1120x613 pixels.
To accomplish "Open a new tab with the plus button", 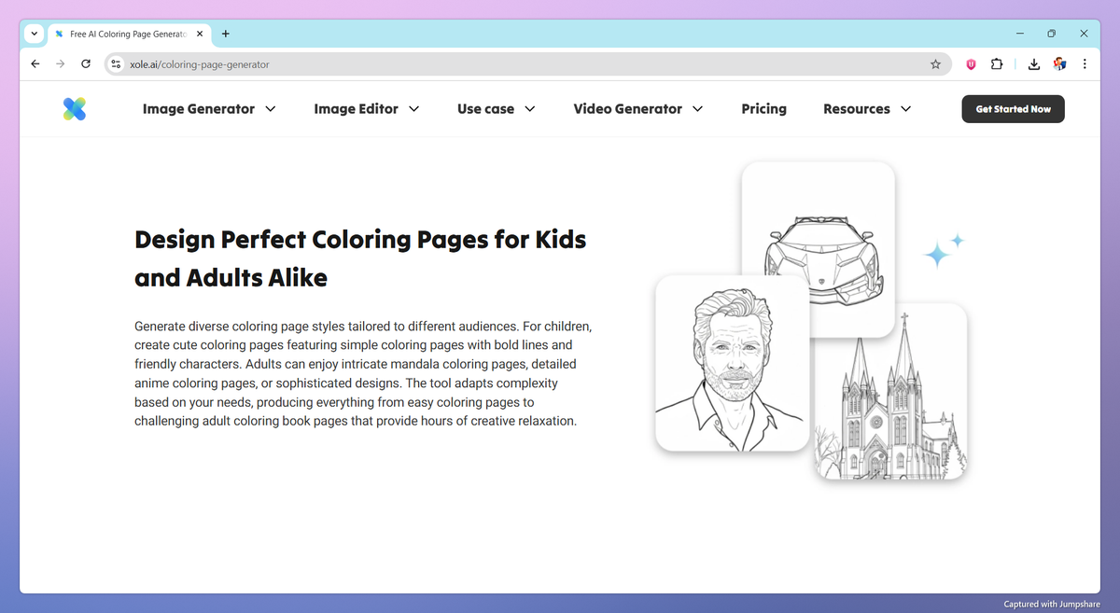I will coord(225,34).
